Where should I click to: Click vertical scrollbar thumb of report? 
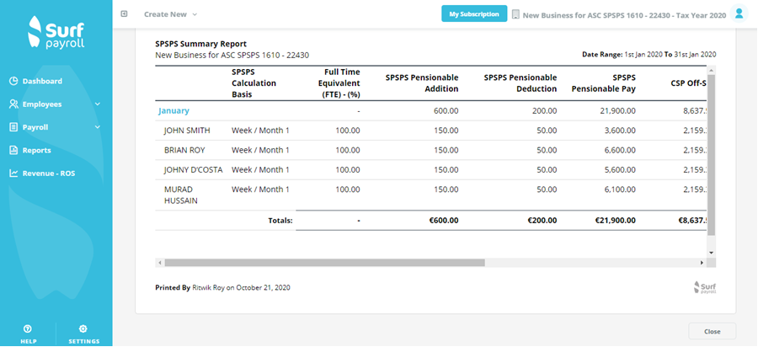click(x=711, y=155)
